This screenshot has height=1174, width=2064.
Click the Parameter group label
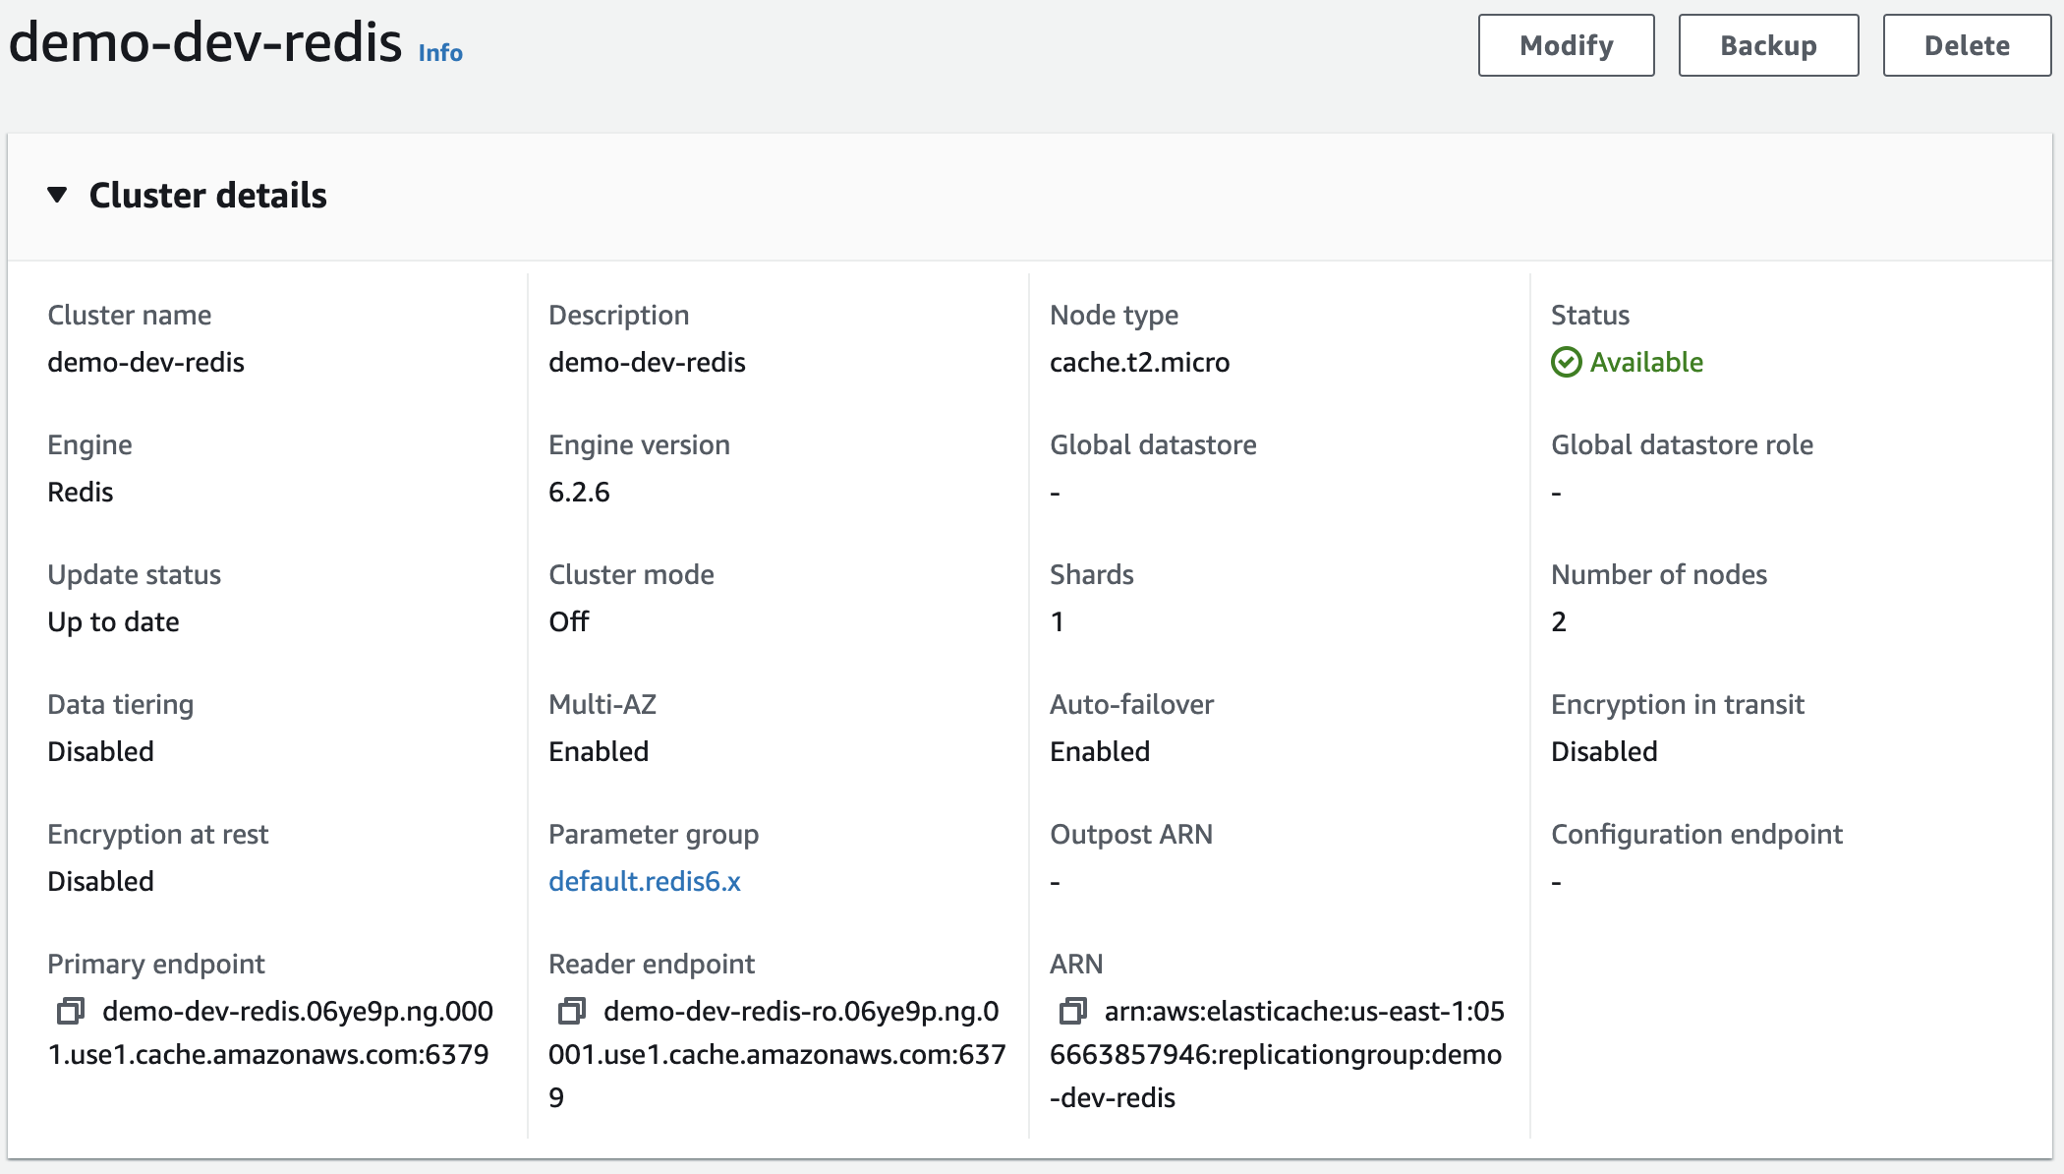654,834
